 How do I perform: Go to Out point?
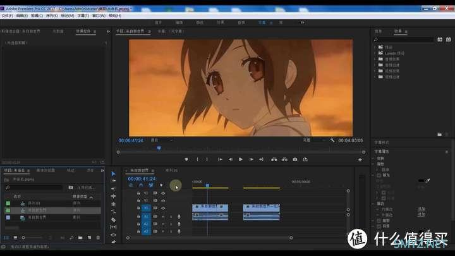tap(261, 159)
